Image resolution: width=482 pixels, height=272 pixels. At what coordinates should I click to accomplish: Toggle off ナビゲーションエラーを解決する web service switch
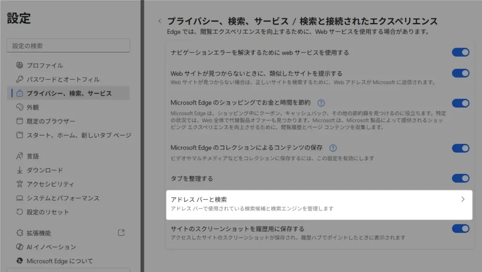click(460, 52)
